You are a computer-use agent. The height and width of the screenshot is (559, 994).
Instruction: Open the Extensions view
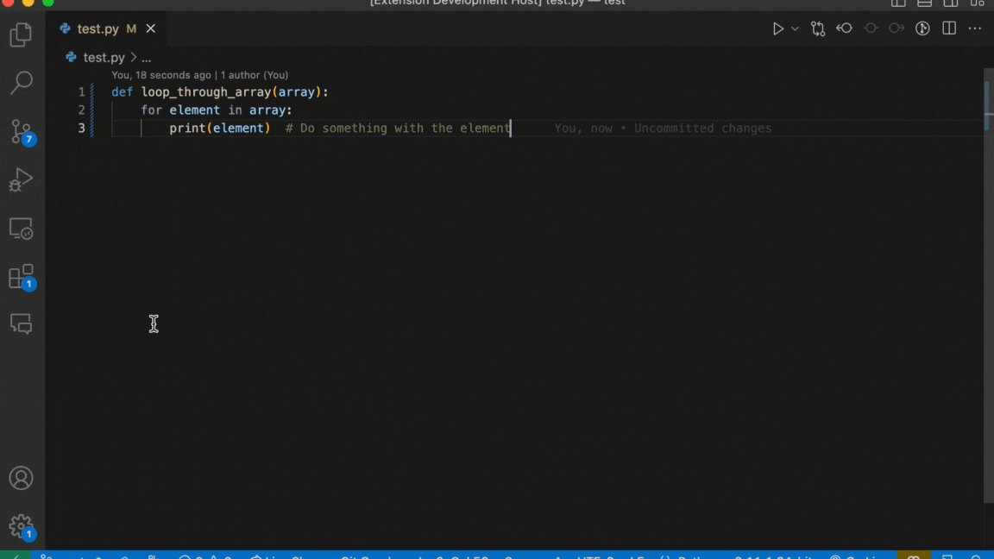[22, 277]
